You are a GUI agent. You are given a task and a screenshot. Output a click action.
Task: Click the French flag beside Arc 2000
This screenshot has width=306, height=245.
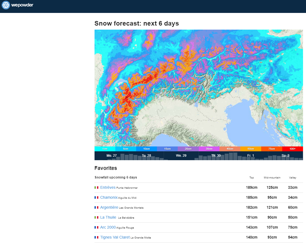click(x=96, y=227)
